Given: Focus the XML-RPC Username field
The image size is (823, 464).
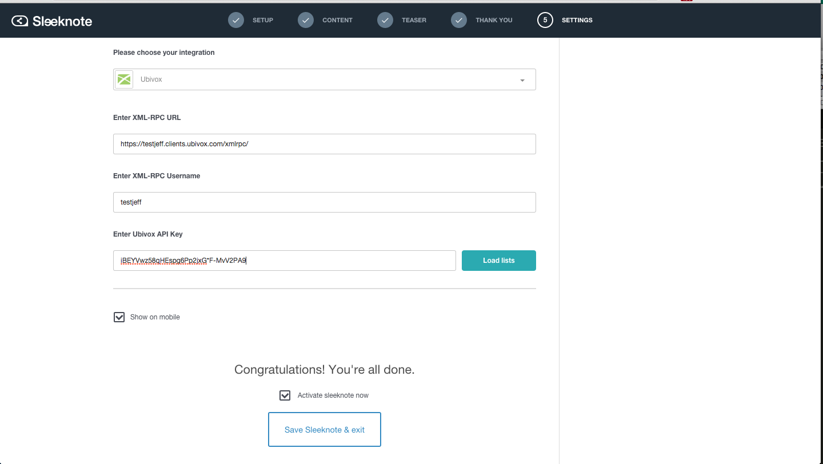Looking at the screenshot, I should [325, 202].
